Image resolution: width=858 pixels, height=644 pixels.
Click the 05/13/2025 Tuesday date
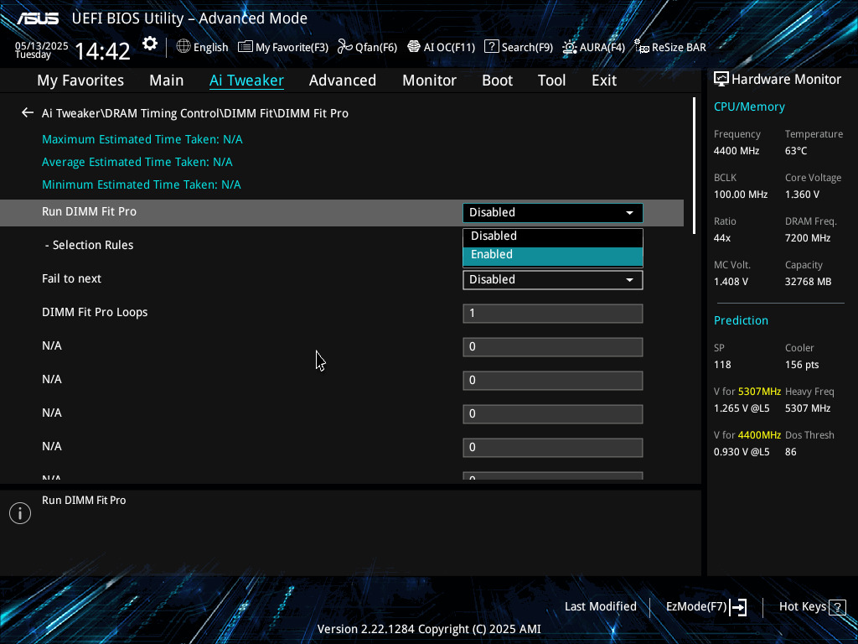click(42, 49)
